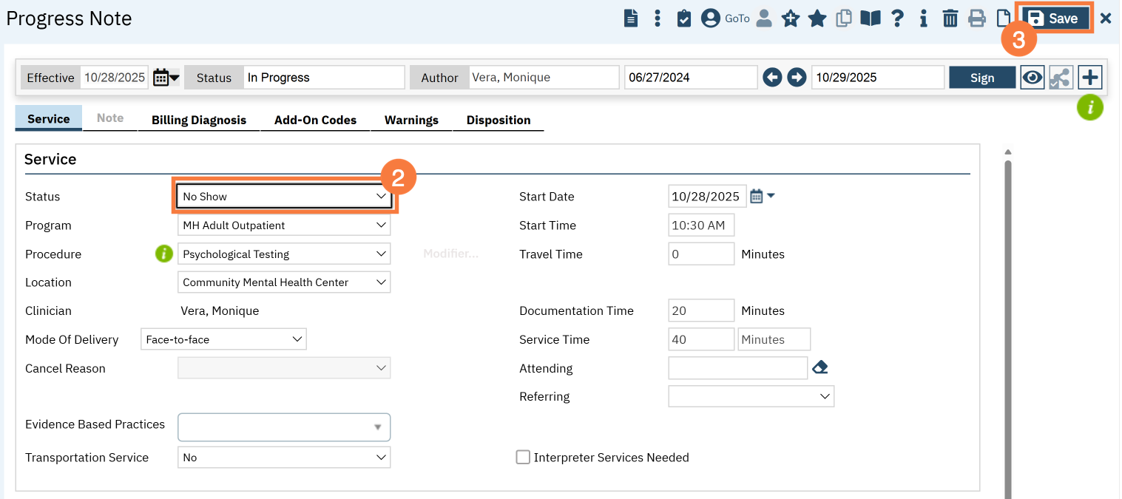This screenshot has height=499, width=1122.
Task: Click the green info icon beside Procedure
Action: pos(163,254)
